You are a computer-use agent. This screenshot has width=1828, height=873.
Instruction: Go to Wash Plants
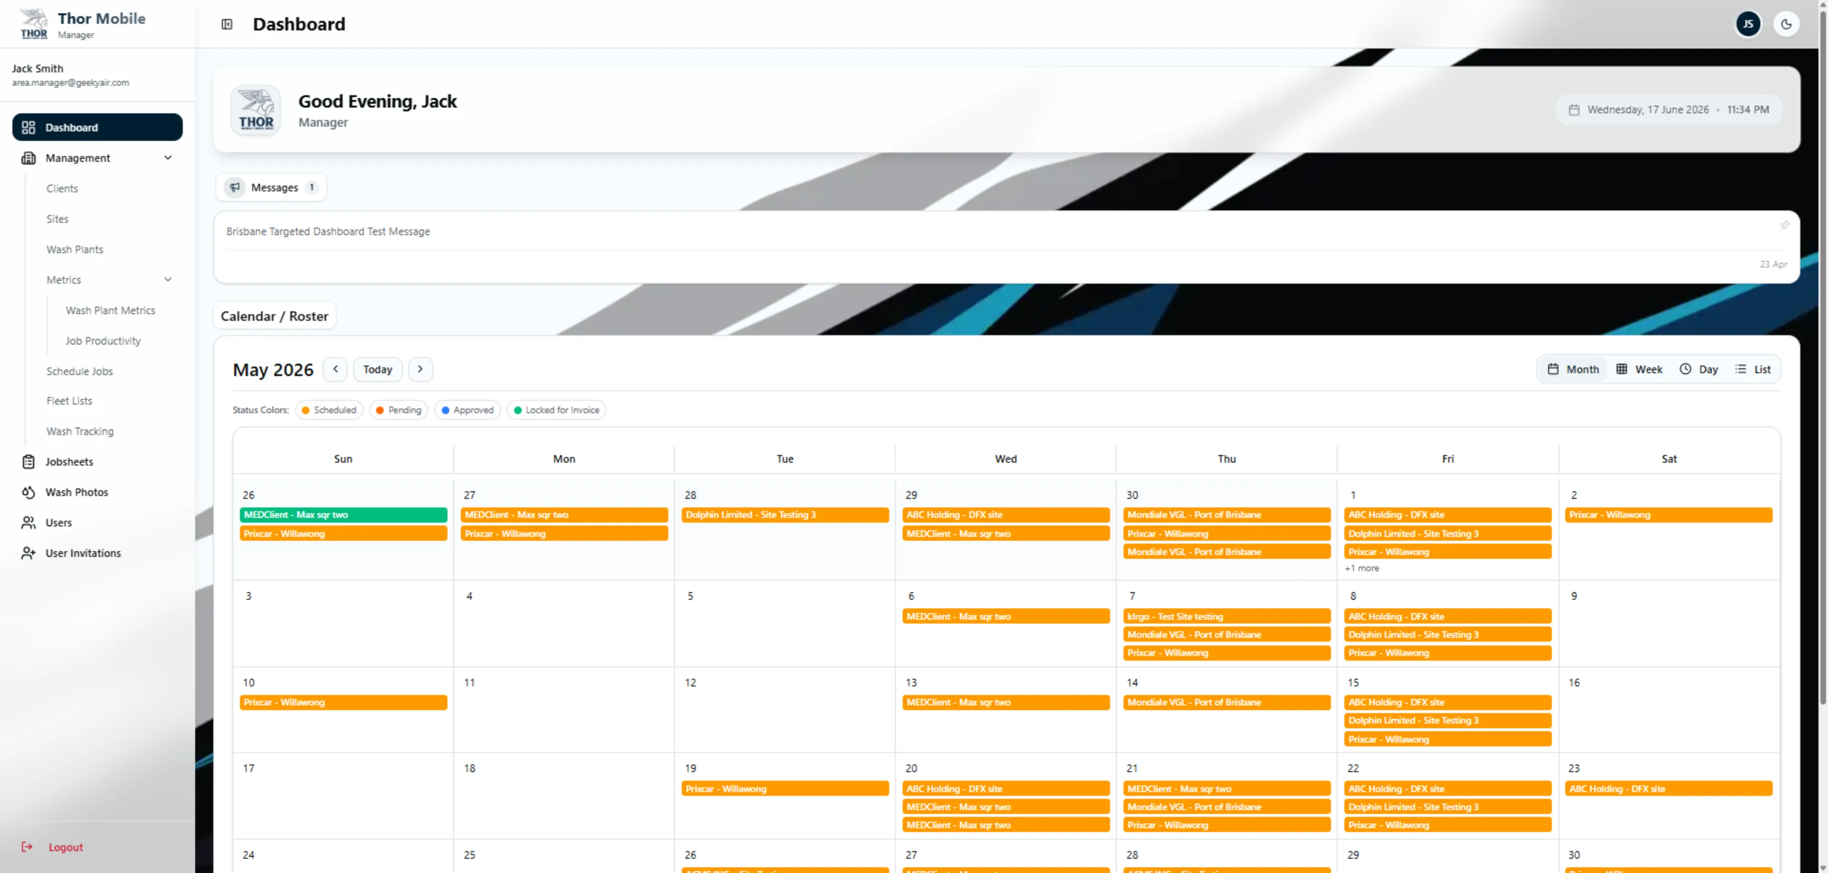(x=75, y=249)
